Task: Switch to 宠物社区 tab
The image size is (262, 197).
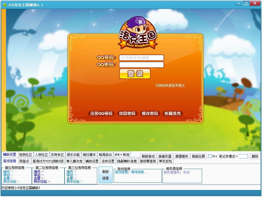Action: [26, 155]
